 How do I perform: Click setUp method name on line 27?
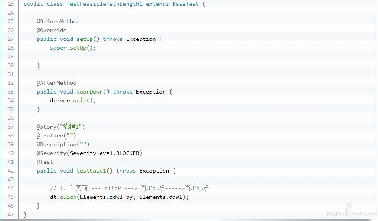coord(84,39)
